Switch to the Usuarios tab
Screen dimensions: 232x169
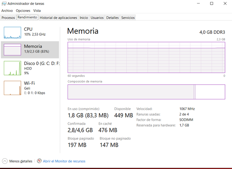pyautogui.click(x=97, y=18)
